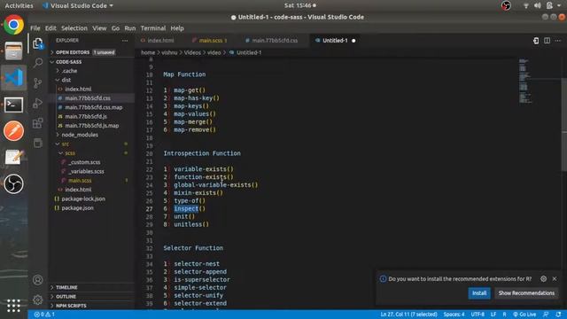
Task: Click the Accounts icon in activity bar
Action: click(37, 280)
